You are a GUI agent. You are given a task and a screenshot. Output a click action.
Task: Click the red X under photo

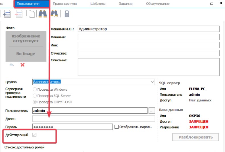point(22,65)
